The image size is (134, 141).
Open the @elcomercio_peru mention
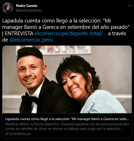(31, 40)
